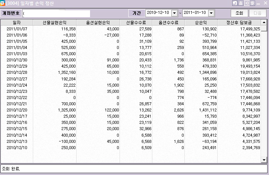Click the start date field 2010-12-10
Screen dimensions: 269x175
click(158, 13)
